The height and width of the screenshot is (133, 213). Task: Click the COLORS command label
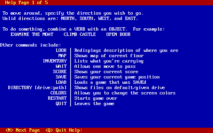click(x=59, y=93)
